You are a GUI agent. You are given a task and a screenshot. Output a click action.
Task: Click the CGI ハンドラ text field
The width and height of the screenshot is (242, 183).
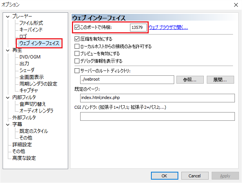(x=157, y=117)
